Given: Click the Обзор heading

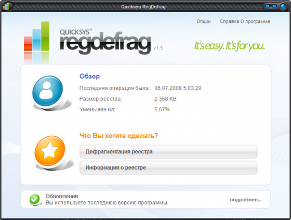Looking at the screenshot, I should point(89,76).
